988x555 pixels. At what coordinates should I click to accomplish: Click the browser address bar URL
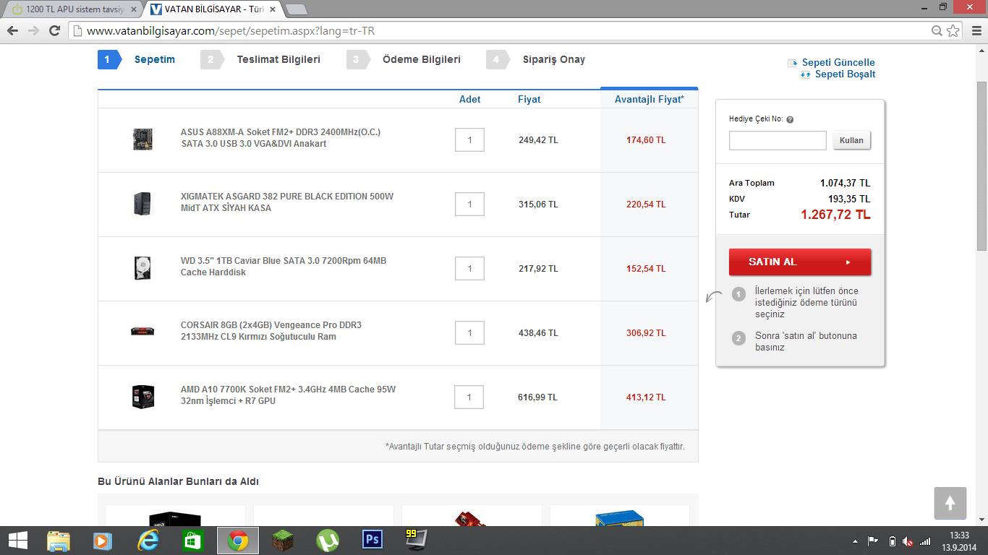pyautogui.click(x=230, y=31)
